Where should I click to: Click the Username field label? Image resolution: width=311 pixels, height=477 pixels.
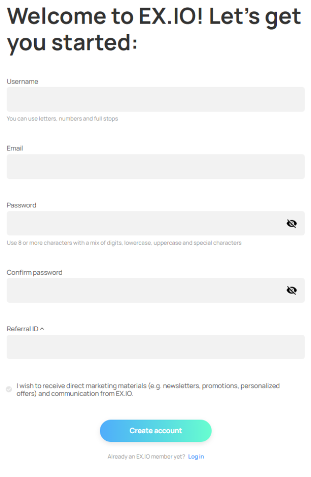coord(22,82)
